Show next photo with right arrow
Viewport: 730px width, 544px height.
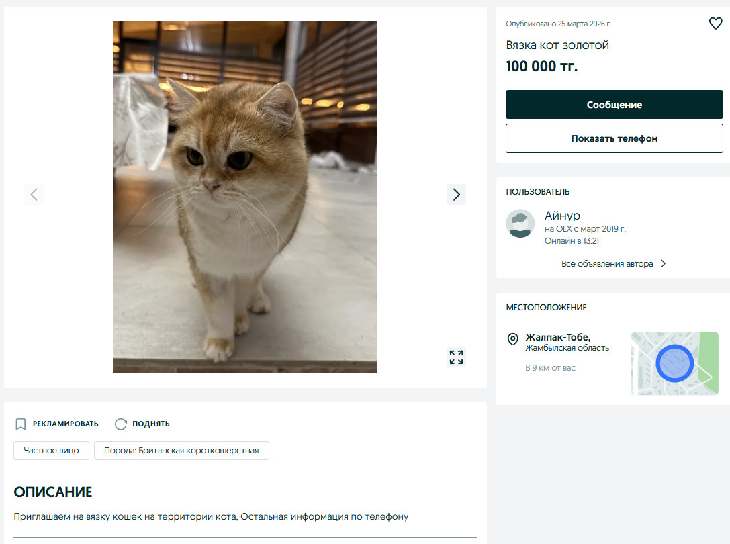(456, 195)
